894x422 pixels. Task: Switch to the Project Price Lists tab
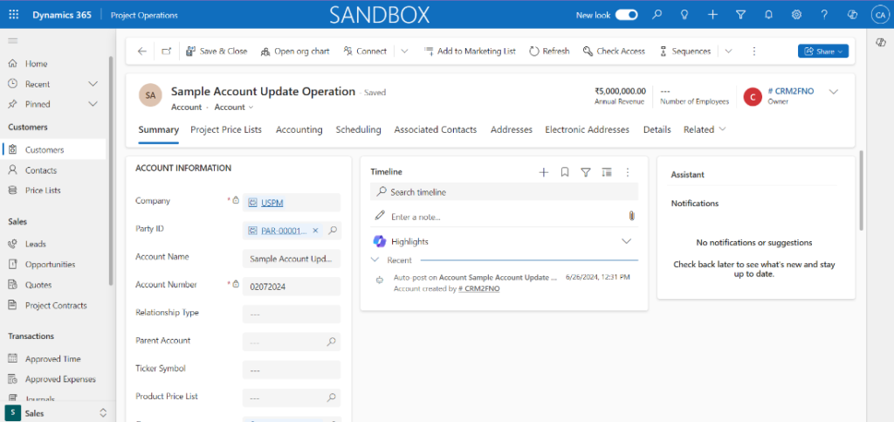pos(226,129)
